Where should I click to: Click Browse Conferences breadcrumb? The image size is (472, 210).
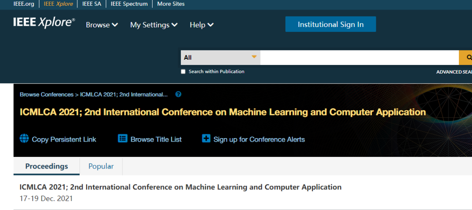(46, 95)
